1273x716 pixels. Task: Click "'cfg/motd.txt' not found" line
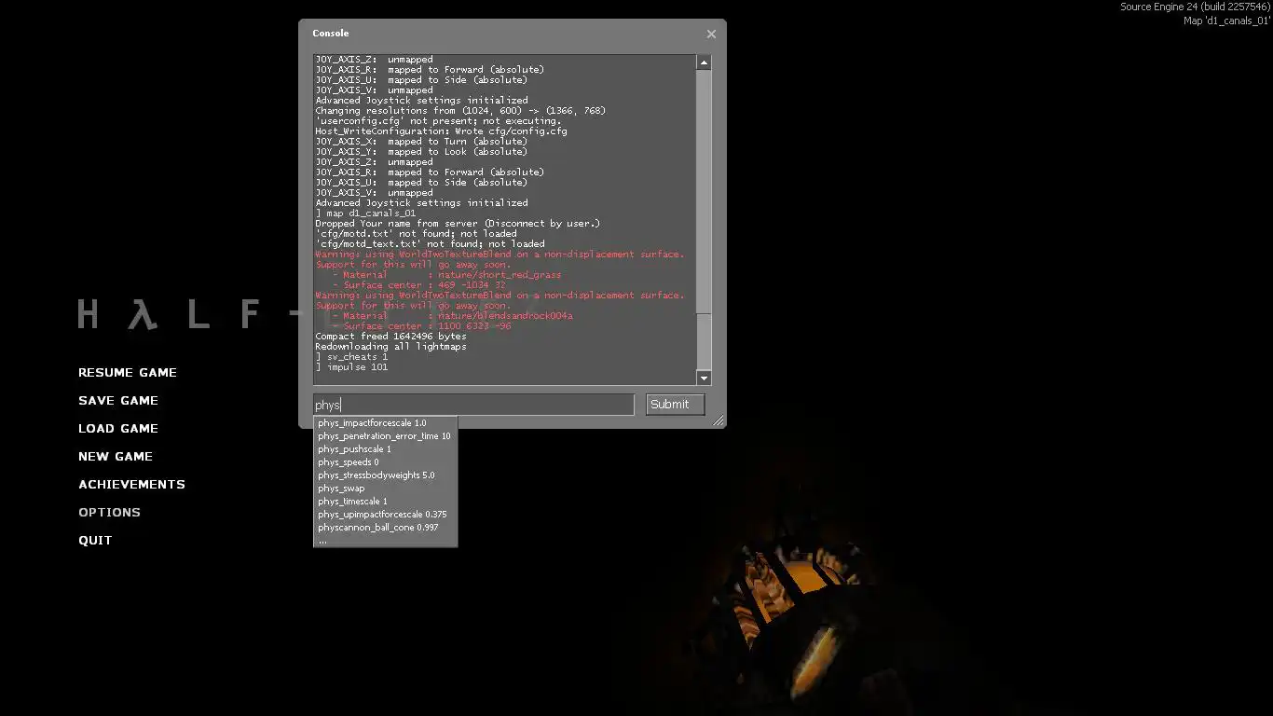[416, 234]
